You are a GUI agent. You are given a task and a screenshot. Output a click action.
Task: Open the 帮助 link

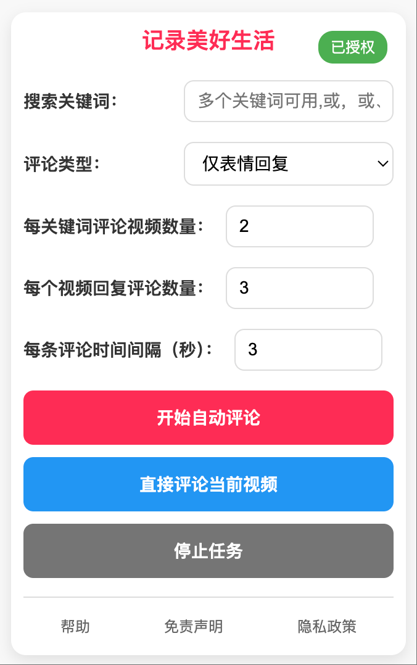click(75, 627)
